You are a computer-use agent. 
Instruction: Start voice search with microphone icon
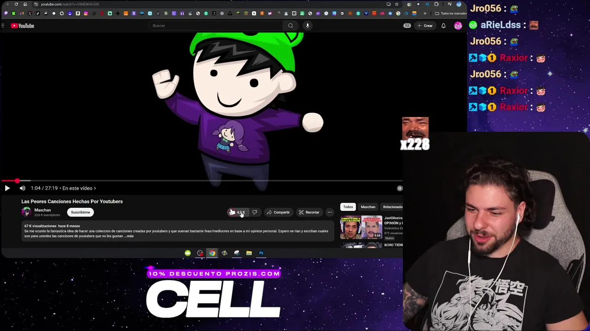click(x=307, y=26)
